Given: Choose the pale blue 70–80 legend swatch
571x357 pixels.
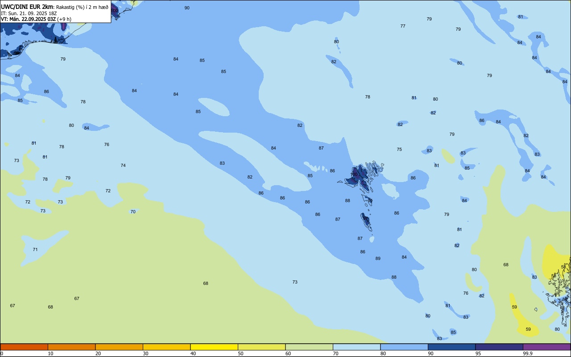Looking at the screenshot, I should (x=356, y=347).
